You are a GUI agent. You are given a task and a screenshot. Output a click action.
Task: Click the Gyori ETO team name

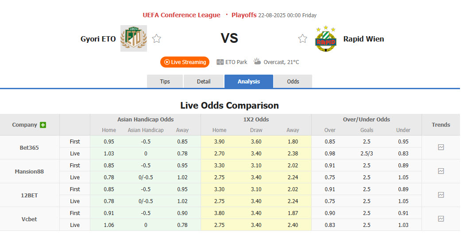coord(98,39)
